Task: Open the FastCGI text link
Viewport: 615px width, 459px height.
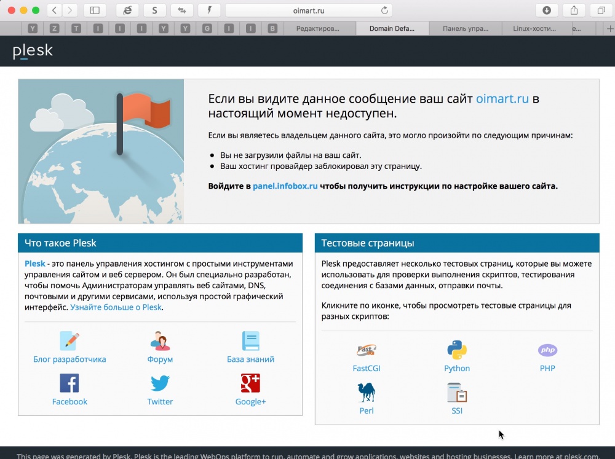Action: [367, 368]
